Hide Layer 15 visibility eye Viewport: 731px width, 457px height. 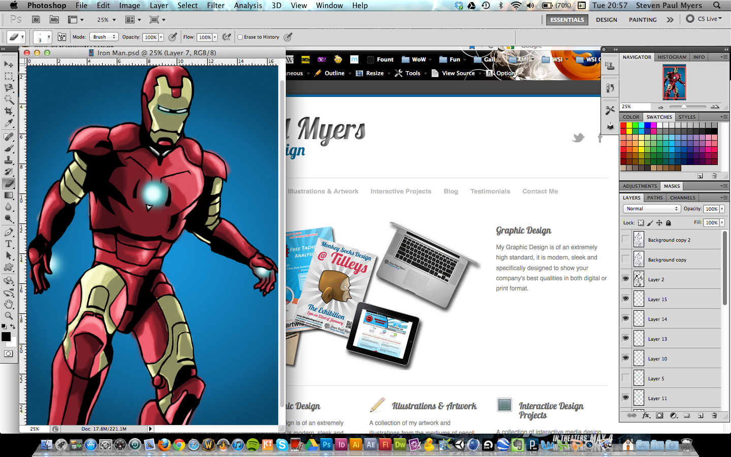(x=625, y=299)
